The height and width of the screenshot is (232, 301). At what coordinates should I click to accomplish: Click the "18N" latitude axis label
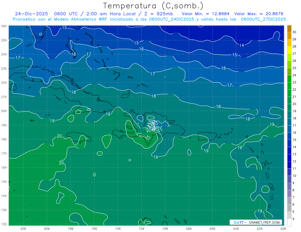tap(4, 139)
